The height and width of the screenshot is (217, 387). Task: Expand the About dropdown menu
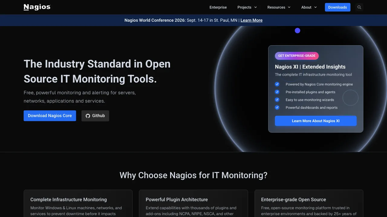click(309, 7)
